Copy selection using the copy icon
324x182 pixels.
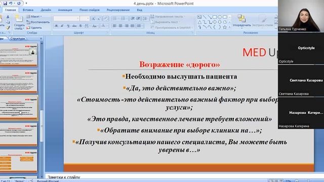(8, 22)
